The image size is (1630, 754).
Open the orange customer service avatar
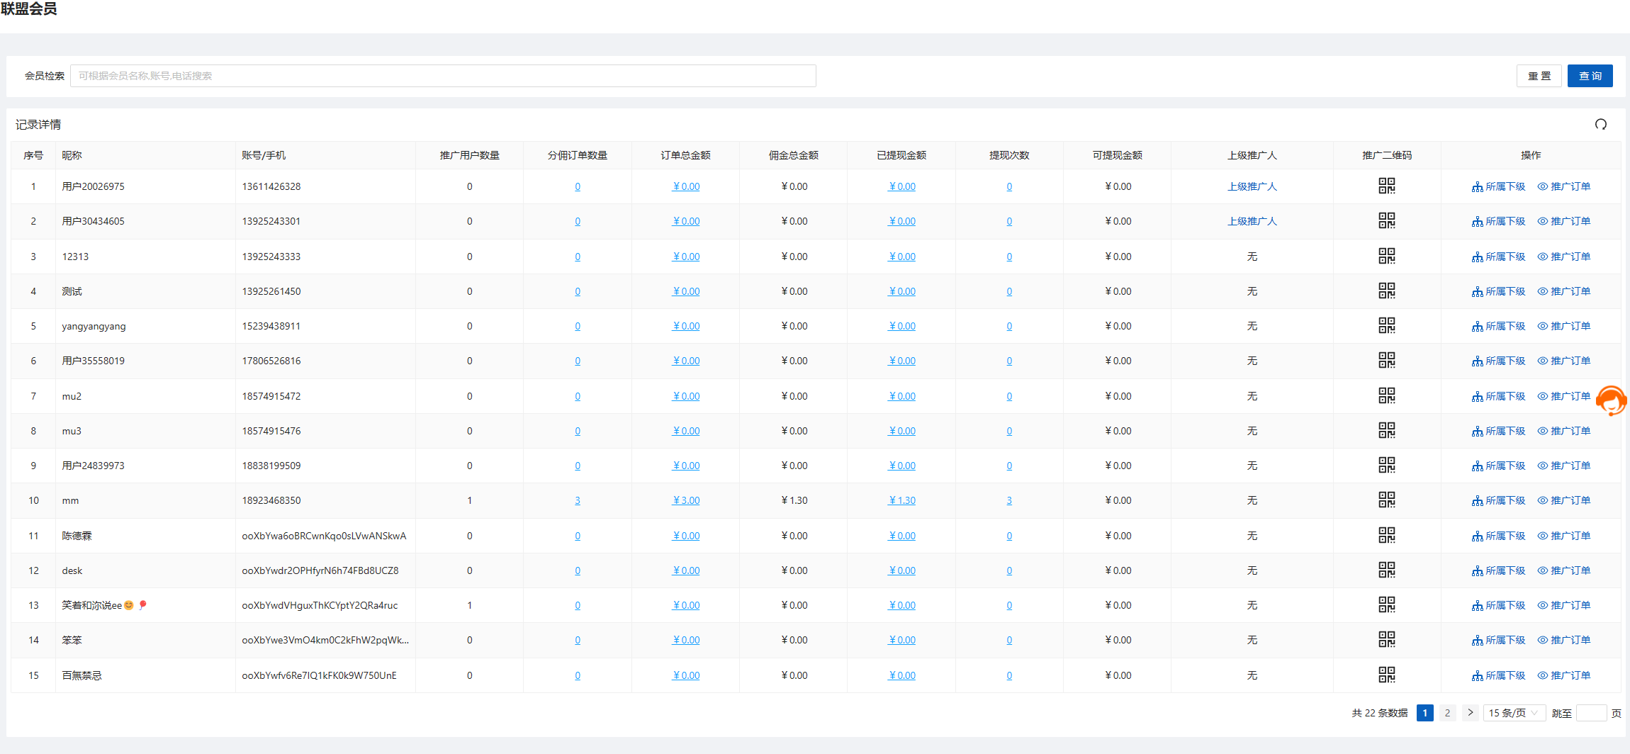(1611, 401)
